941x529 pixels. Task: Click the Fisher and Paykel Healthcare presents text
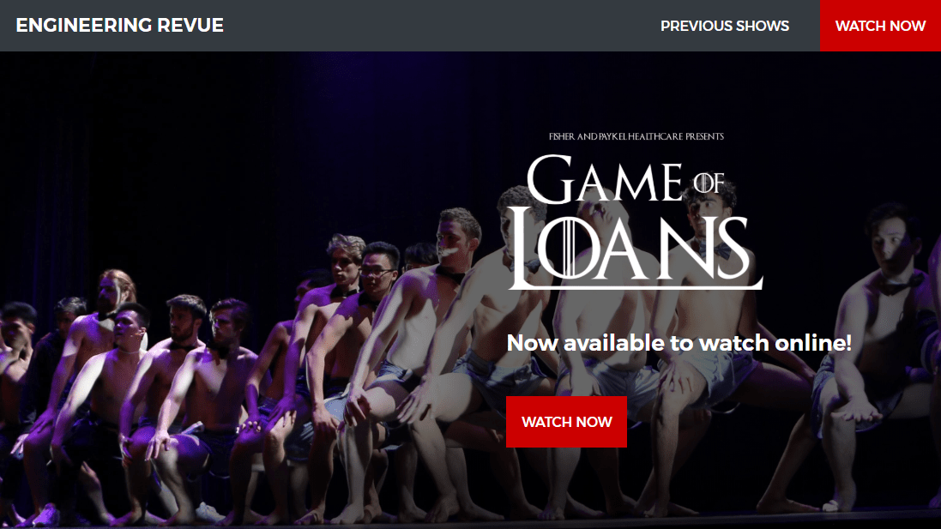pos(636,136)
